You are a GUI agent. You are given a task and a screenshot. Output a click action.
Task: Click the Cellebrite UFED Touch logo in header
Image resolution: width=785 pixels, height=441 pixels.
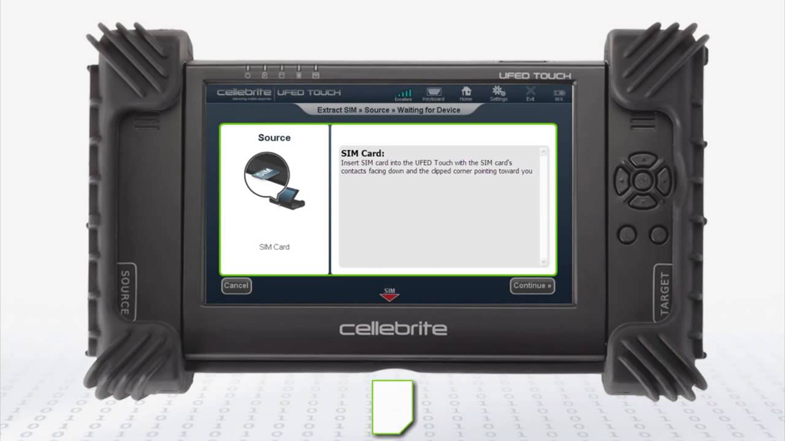coord(278,93)
